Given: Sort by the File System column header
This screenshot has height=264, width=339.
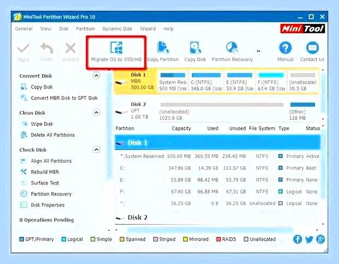Looking at the screenshot, I should (x=262, y=128).
